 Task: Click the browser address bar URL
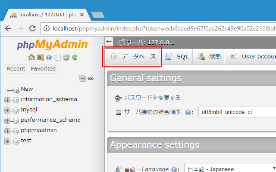tap(164, 28)
